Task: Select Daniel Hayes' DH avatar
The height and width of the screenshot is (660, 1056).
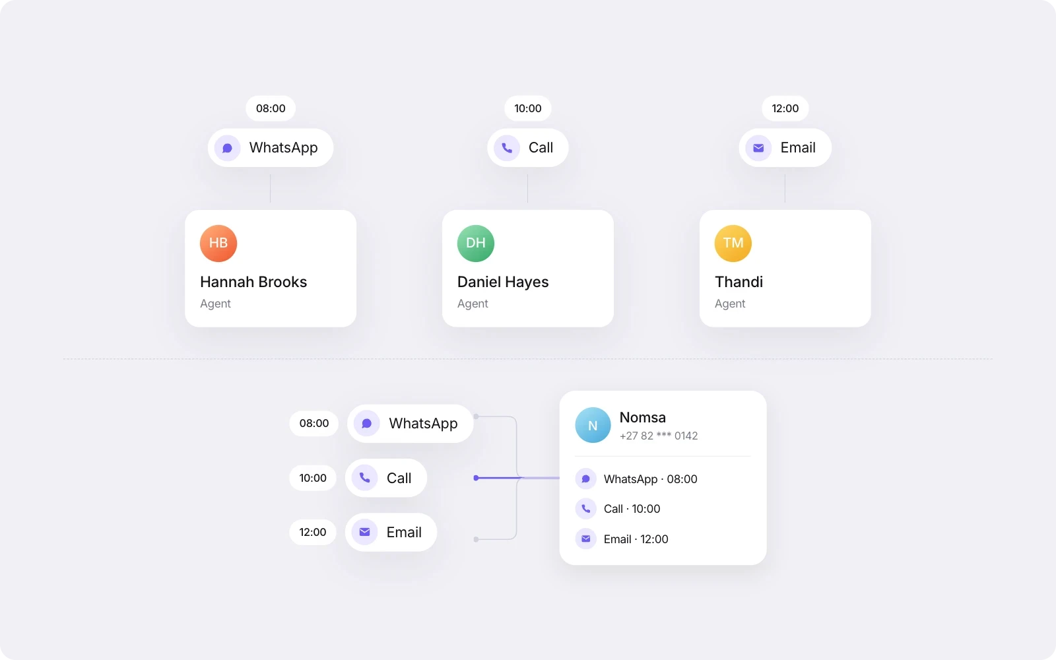Action: click(476, 243)
